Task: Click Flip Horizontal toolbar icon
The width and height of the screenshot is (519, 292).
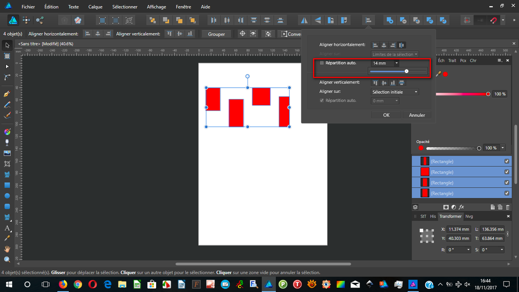Action: coord(304,20)
